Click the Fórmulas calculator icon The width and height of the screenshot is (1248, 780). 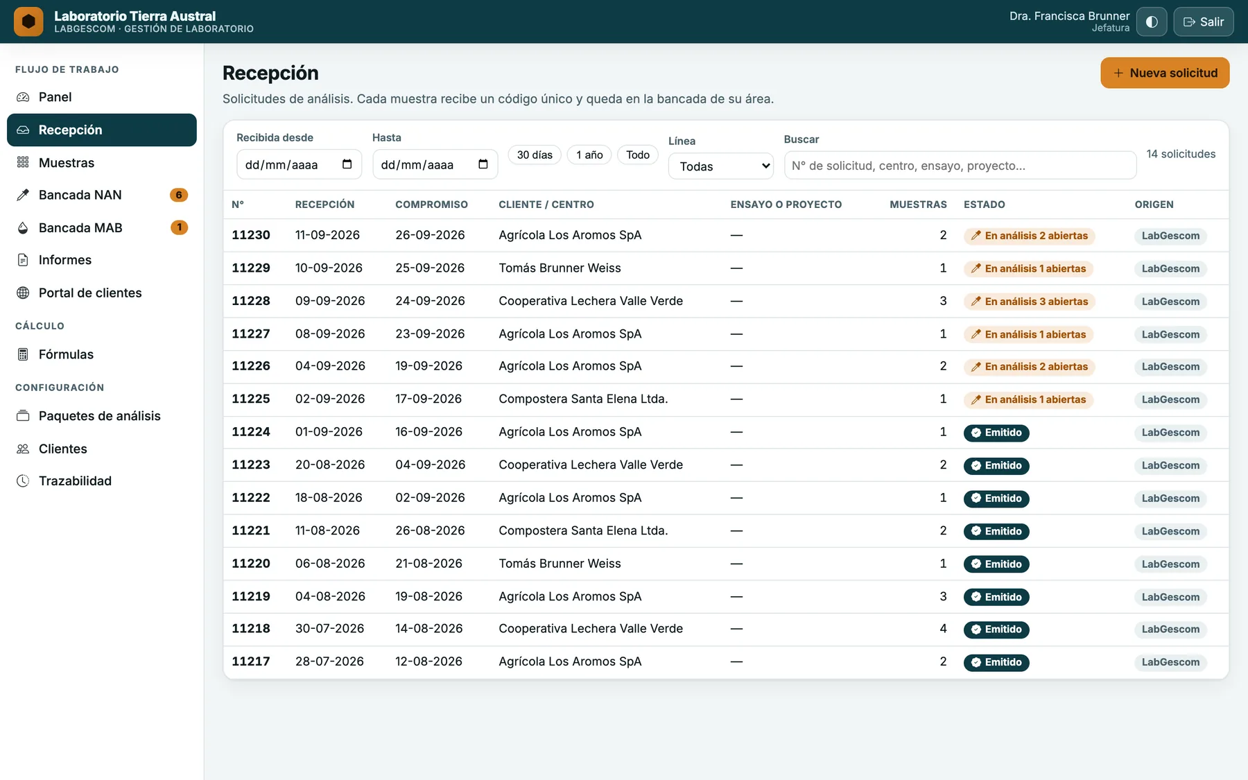click(x=23, y=354)
